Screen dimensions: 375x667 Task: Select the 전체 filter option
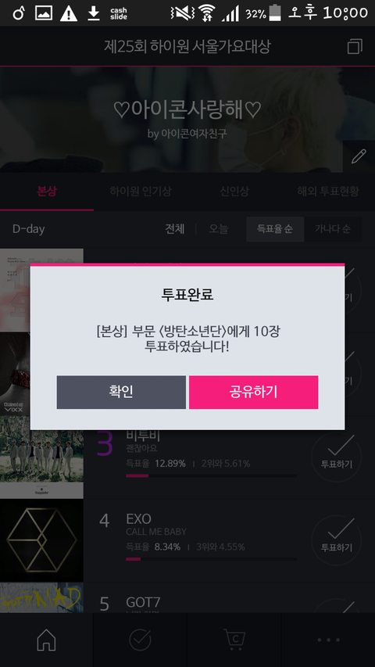pos(175,229)
